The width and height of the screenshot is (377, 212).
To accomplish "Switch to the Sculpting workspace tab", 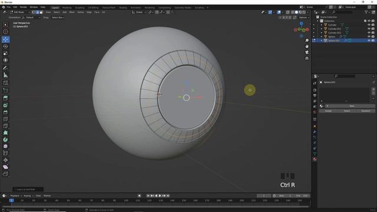I will click(x=80, y=8).
